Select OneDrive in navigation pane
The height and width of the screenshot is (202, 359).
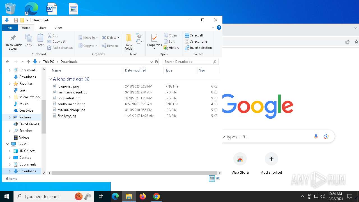26,111
